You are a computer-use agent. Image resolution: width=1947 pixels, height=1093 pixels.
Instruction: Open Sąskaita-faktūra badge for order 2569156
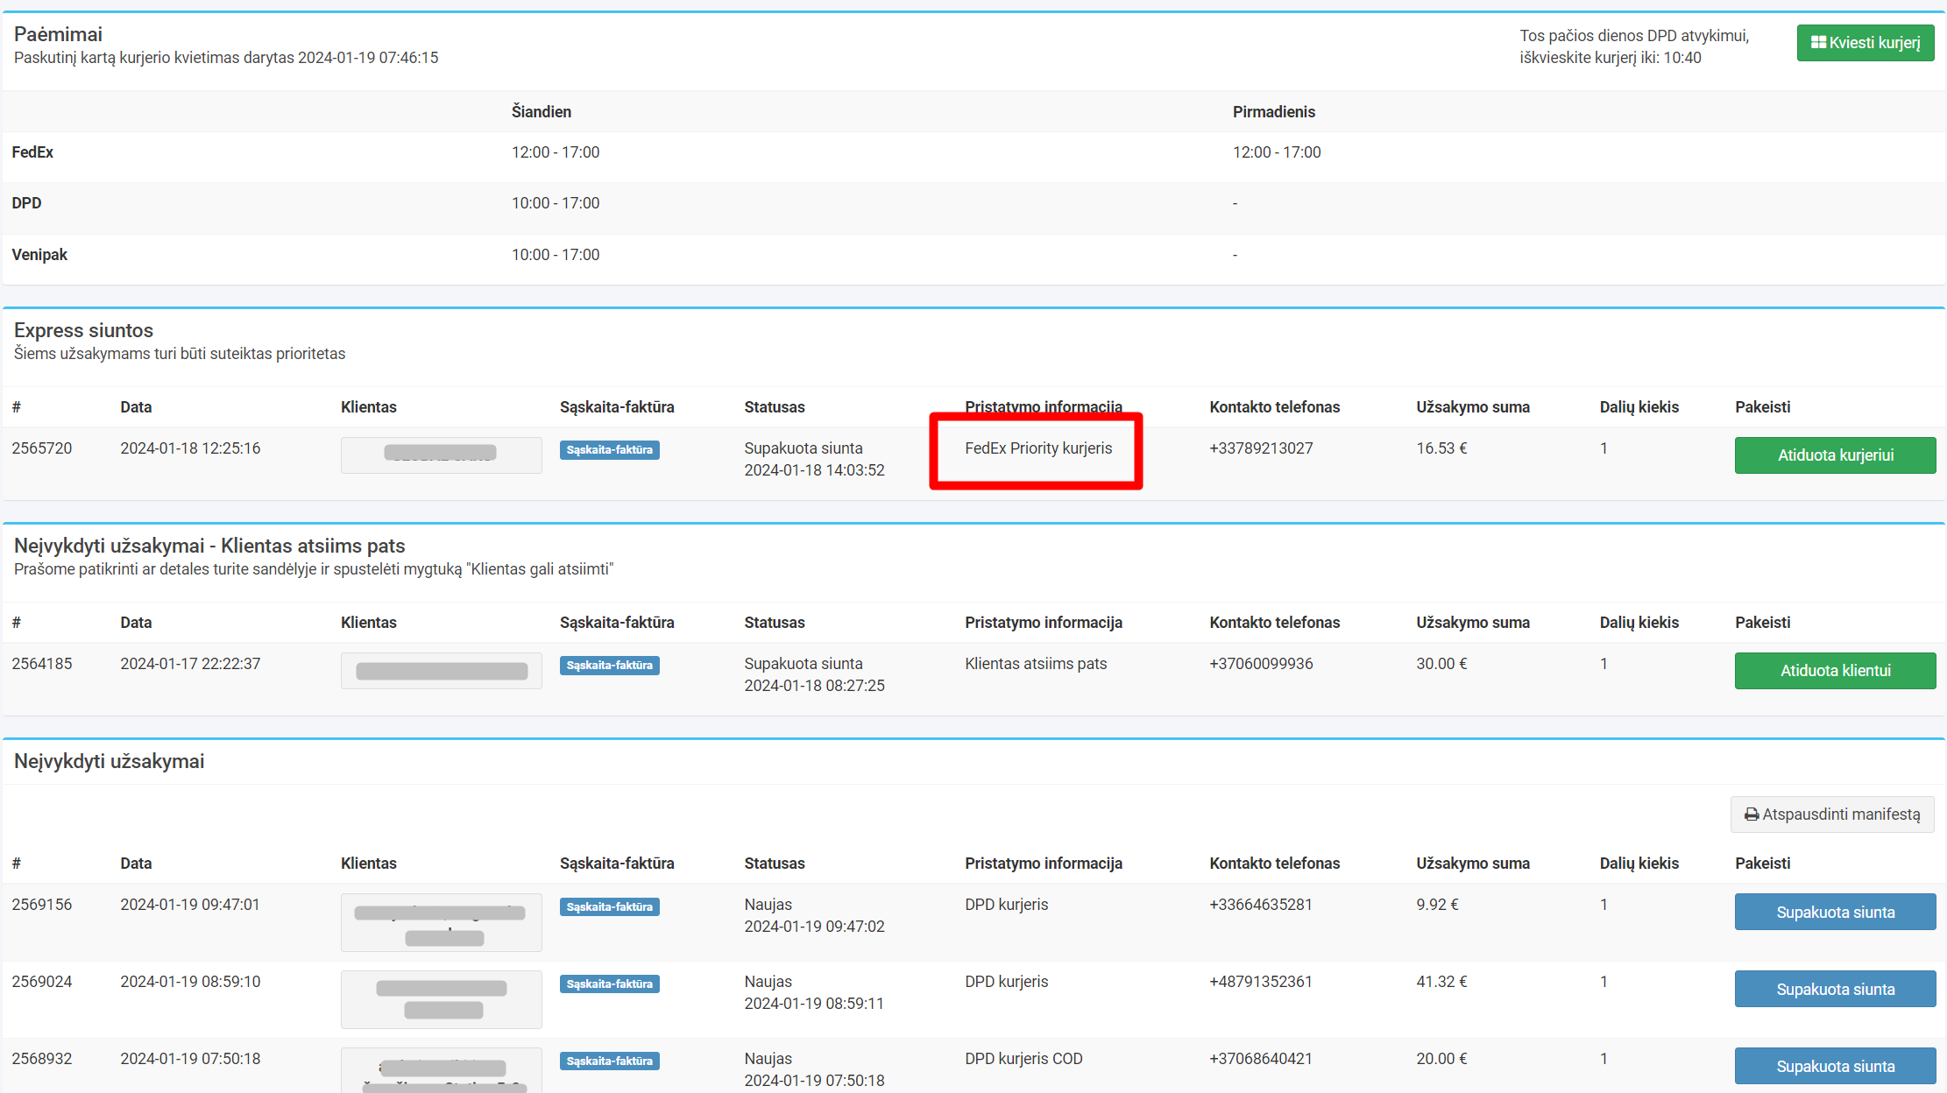tap(609, 907)
